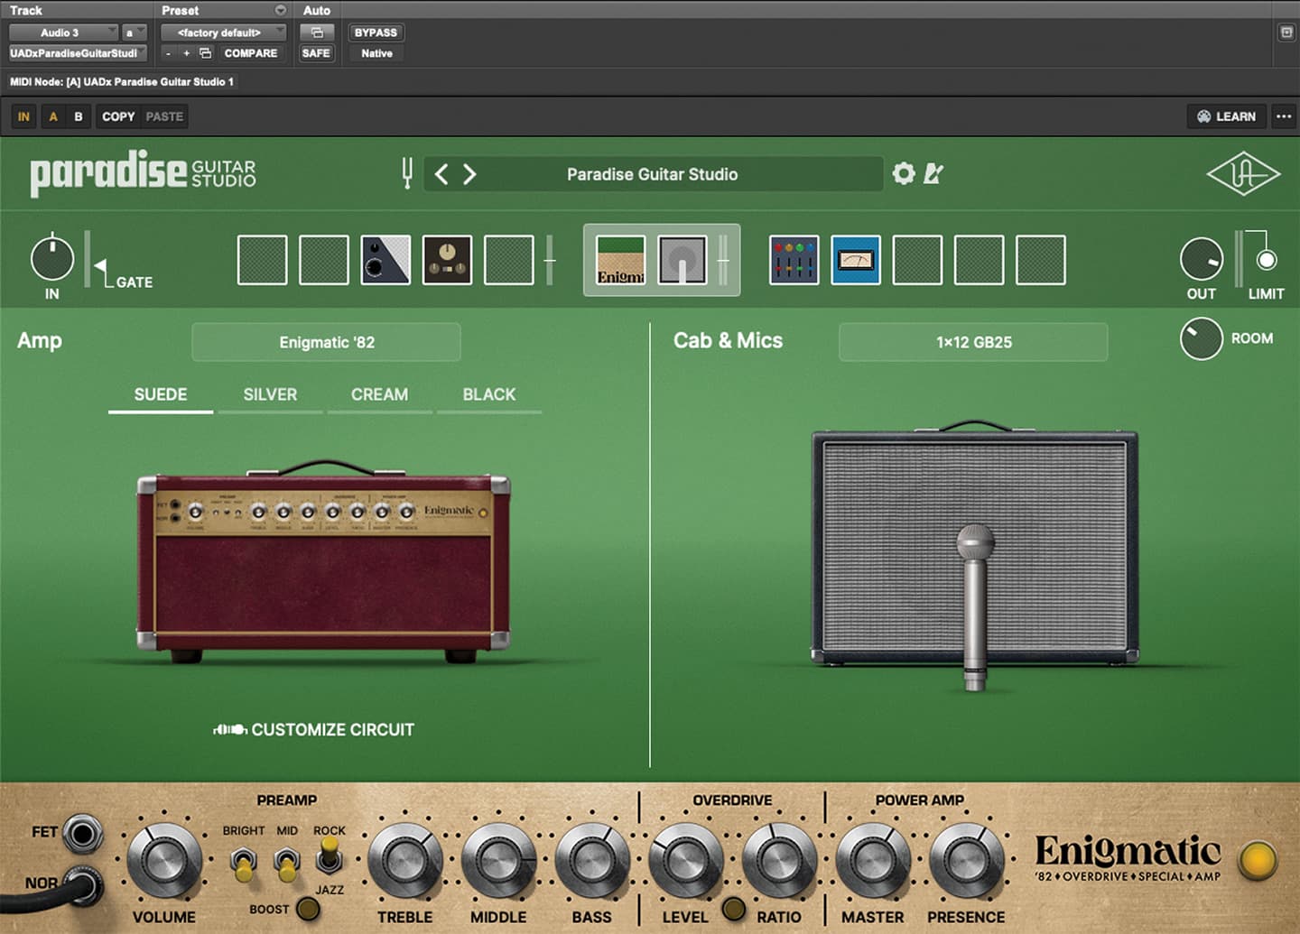Screen dimensions: 1300x934
Task: Click the three-dots more options button
Action: (x=1284, y=116)
